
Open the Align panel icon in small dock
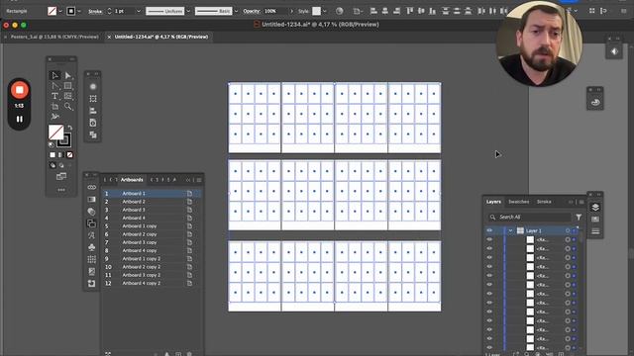(x=93, y=111)
